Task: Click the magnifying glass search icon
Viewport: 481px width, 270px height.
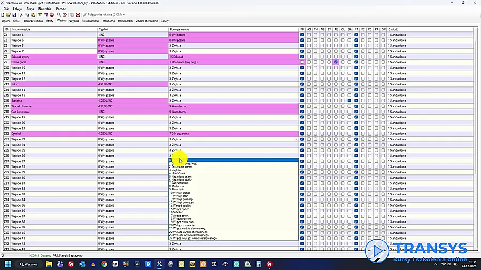Action: (x=59, y=15)
